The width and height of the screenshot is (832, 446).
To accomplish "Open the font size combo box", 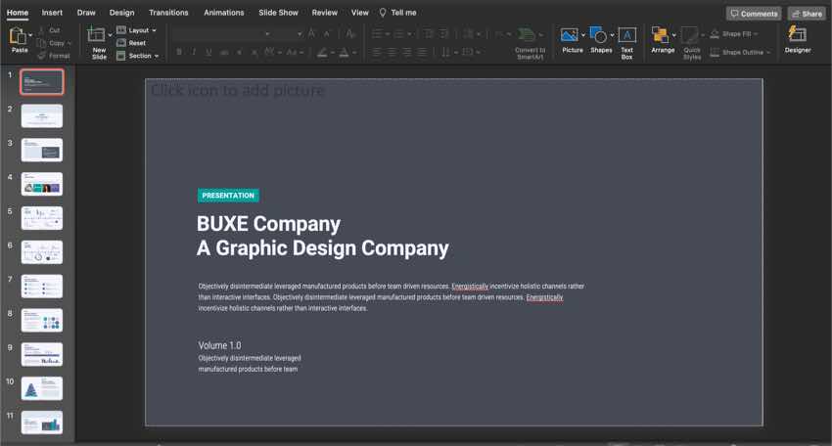I will click(x=290, y=34).
